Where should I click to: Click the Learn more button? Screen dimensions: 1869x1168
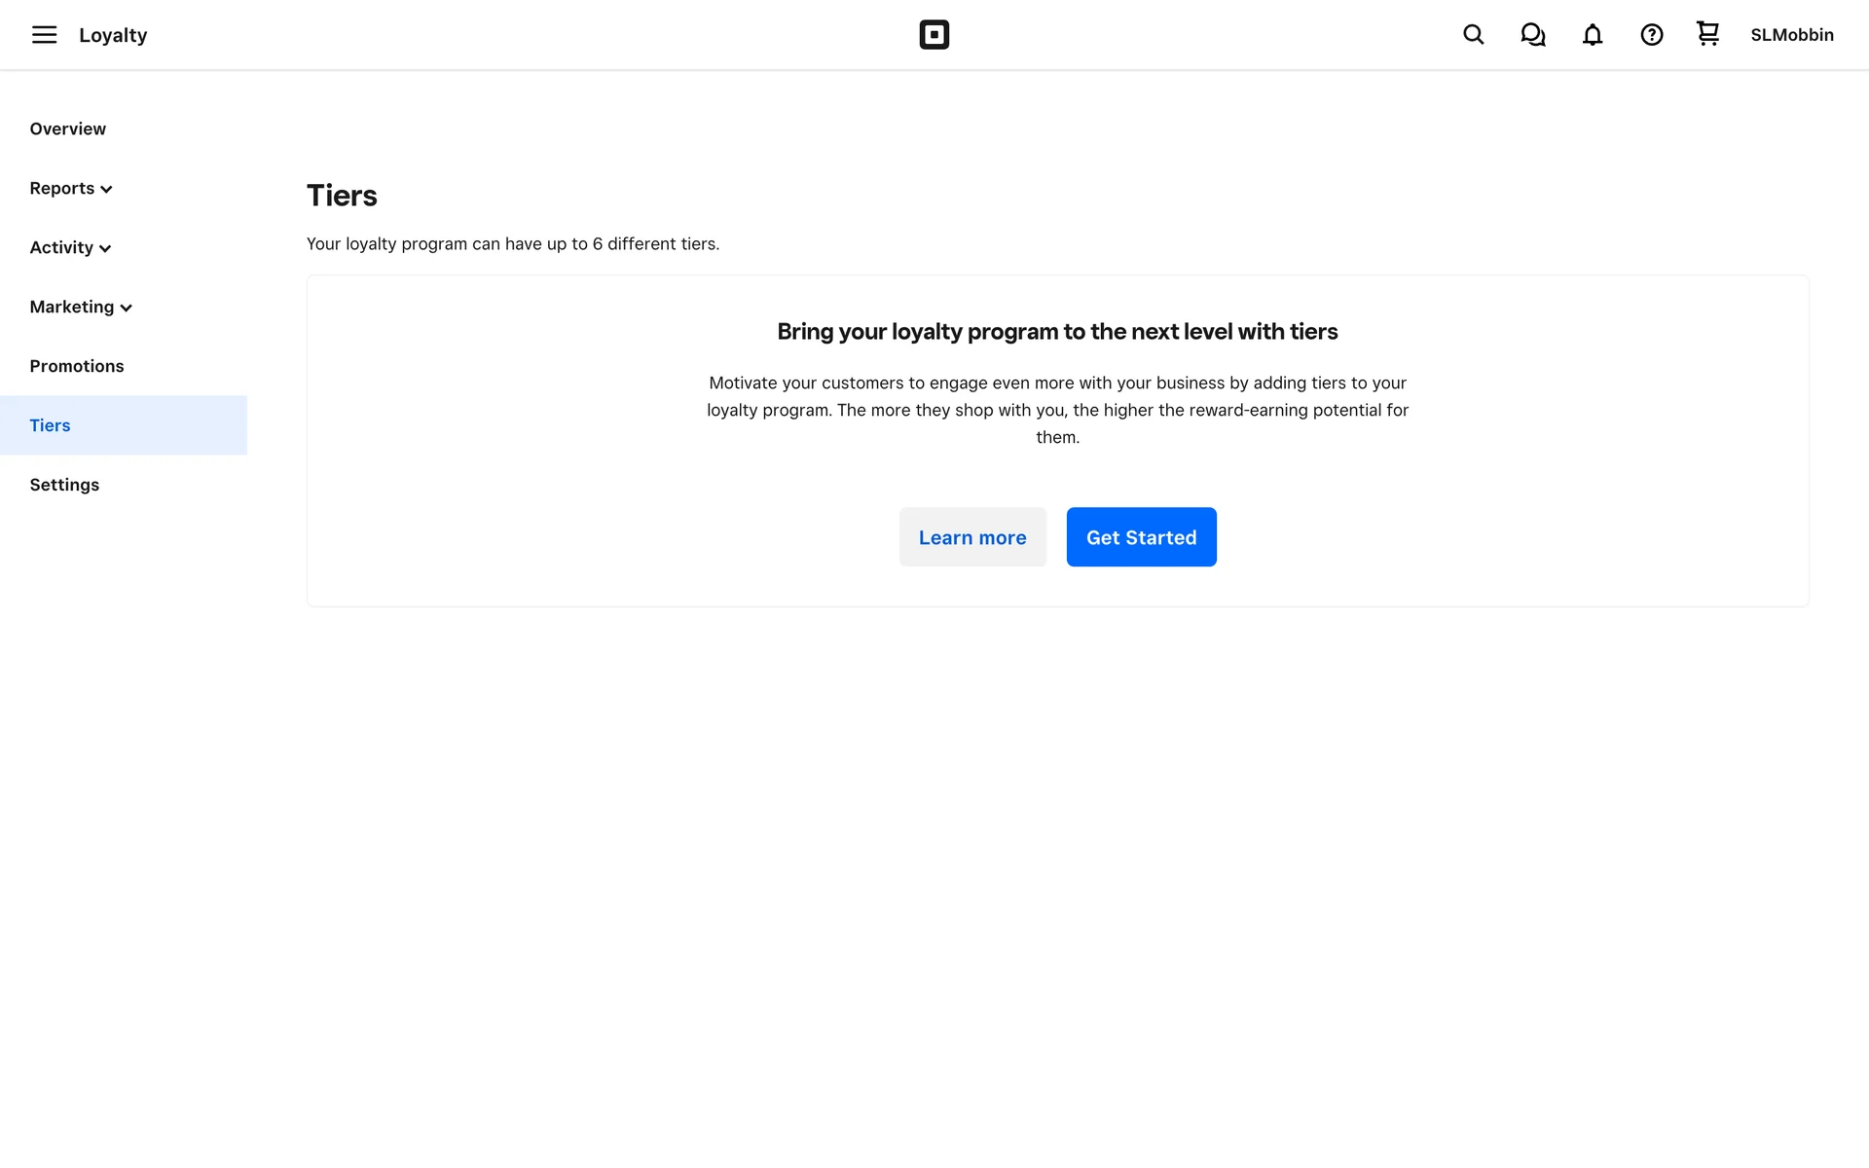tap(971, 537)
